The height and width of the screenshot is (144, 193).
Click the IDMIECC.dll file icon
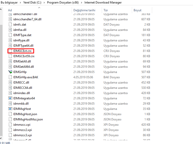click(x=10, y=82)
